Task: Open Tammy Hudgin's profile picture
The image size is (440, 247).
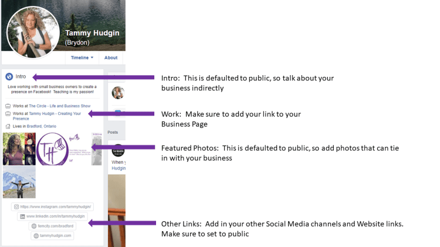Action: coord(33,32)
